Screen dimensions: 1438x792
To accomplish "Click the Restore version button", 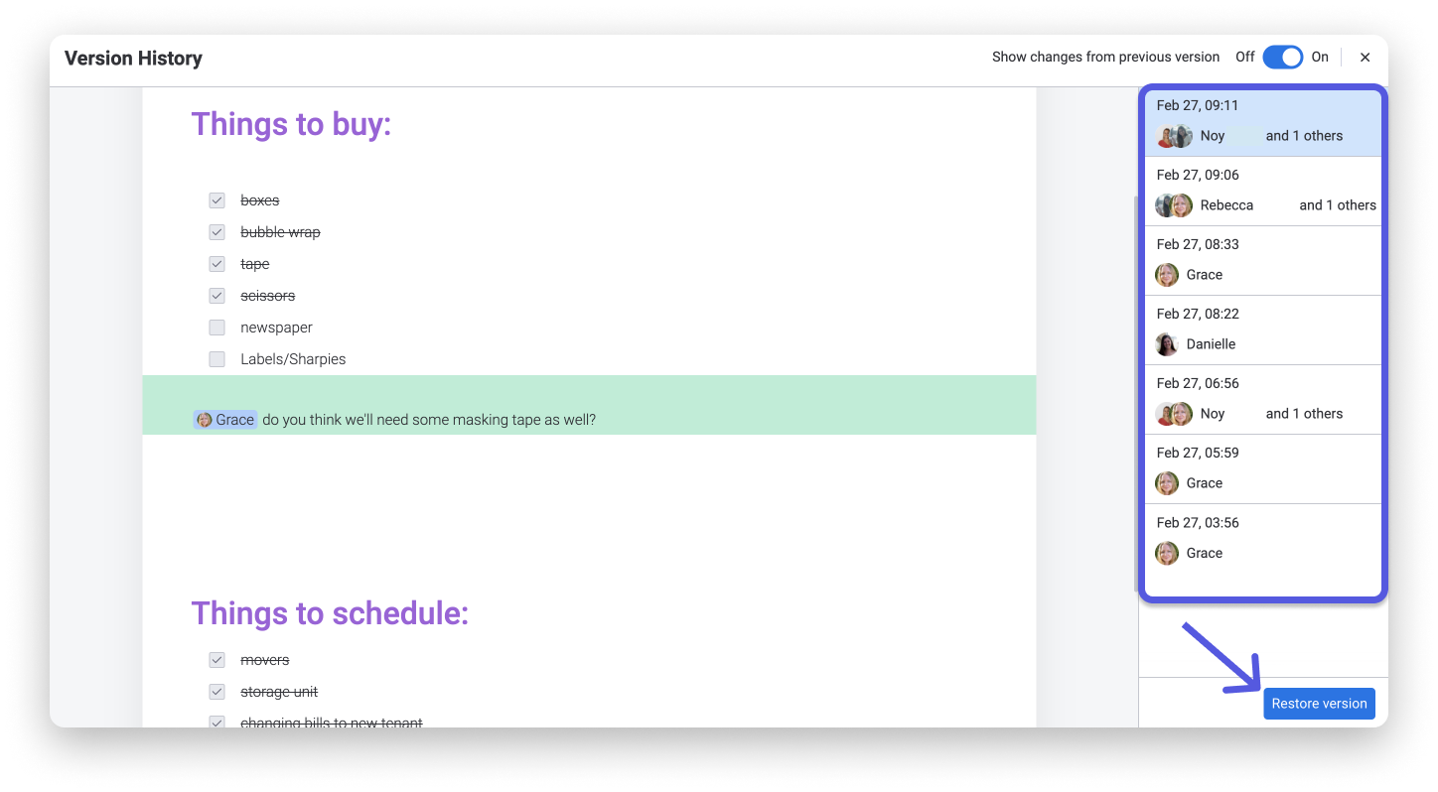I will click(1319, 704).
